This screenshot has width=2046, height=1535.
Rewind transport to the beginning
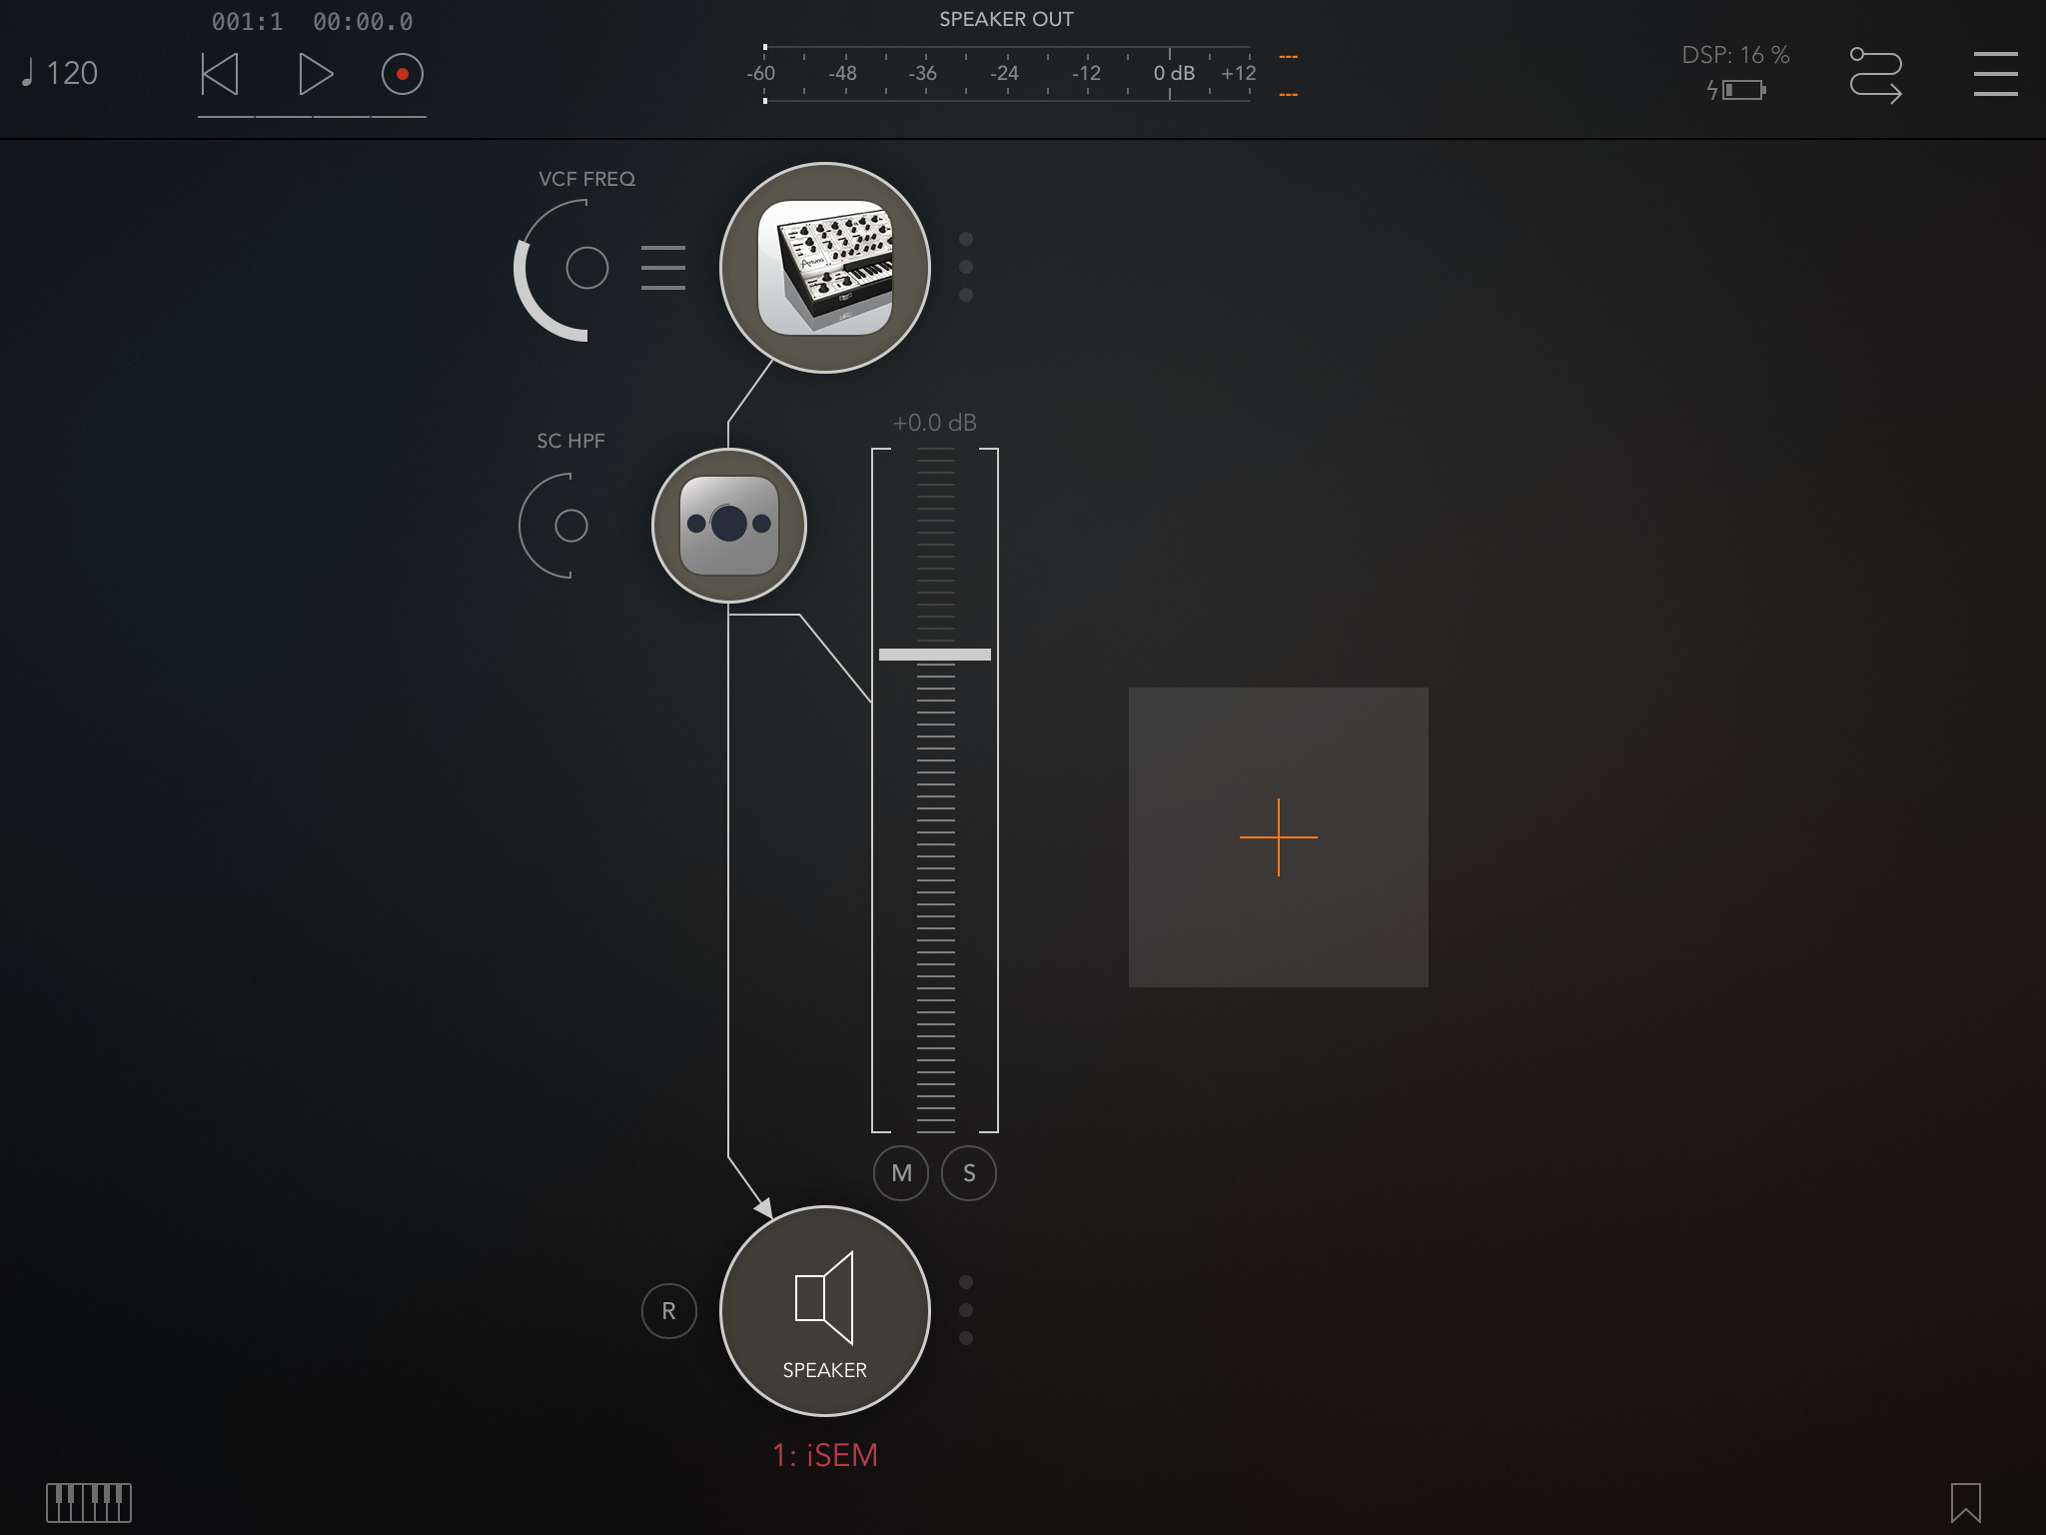[221, 75]
